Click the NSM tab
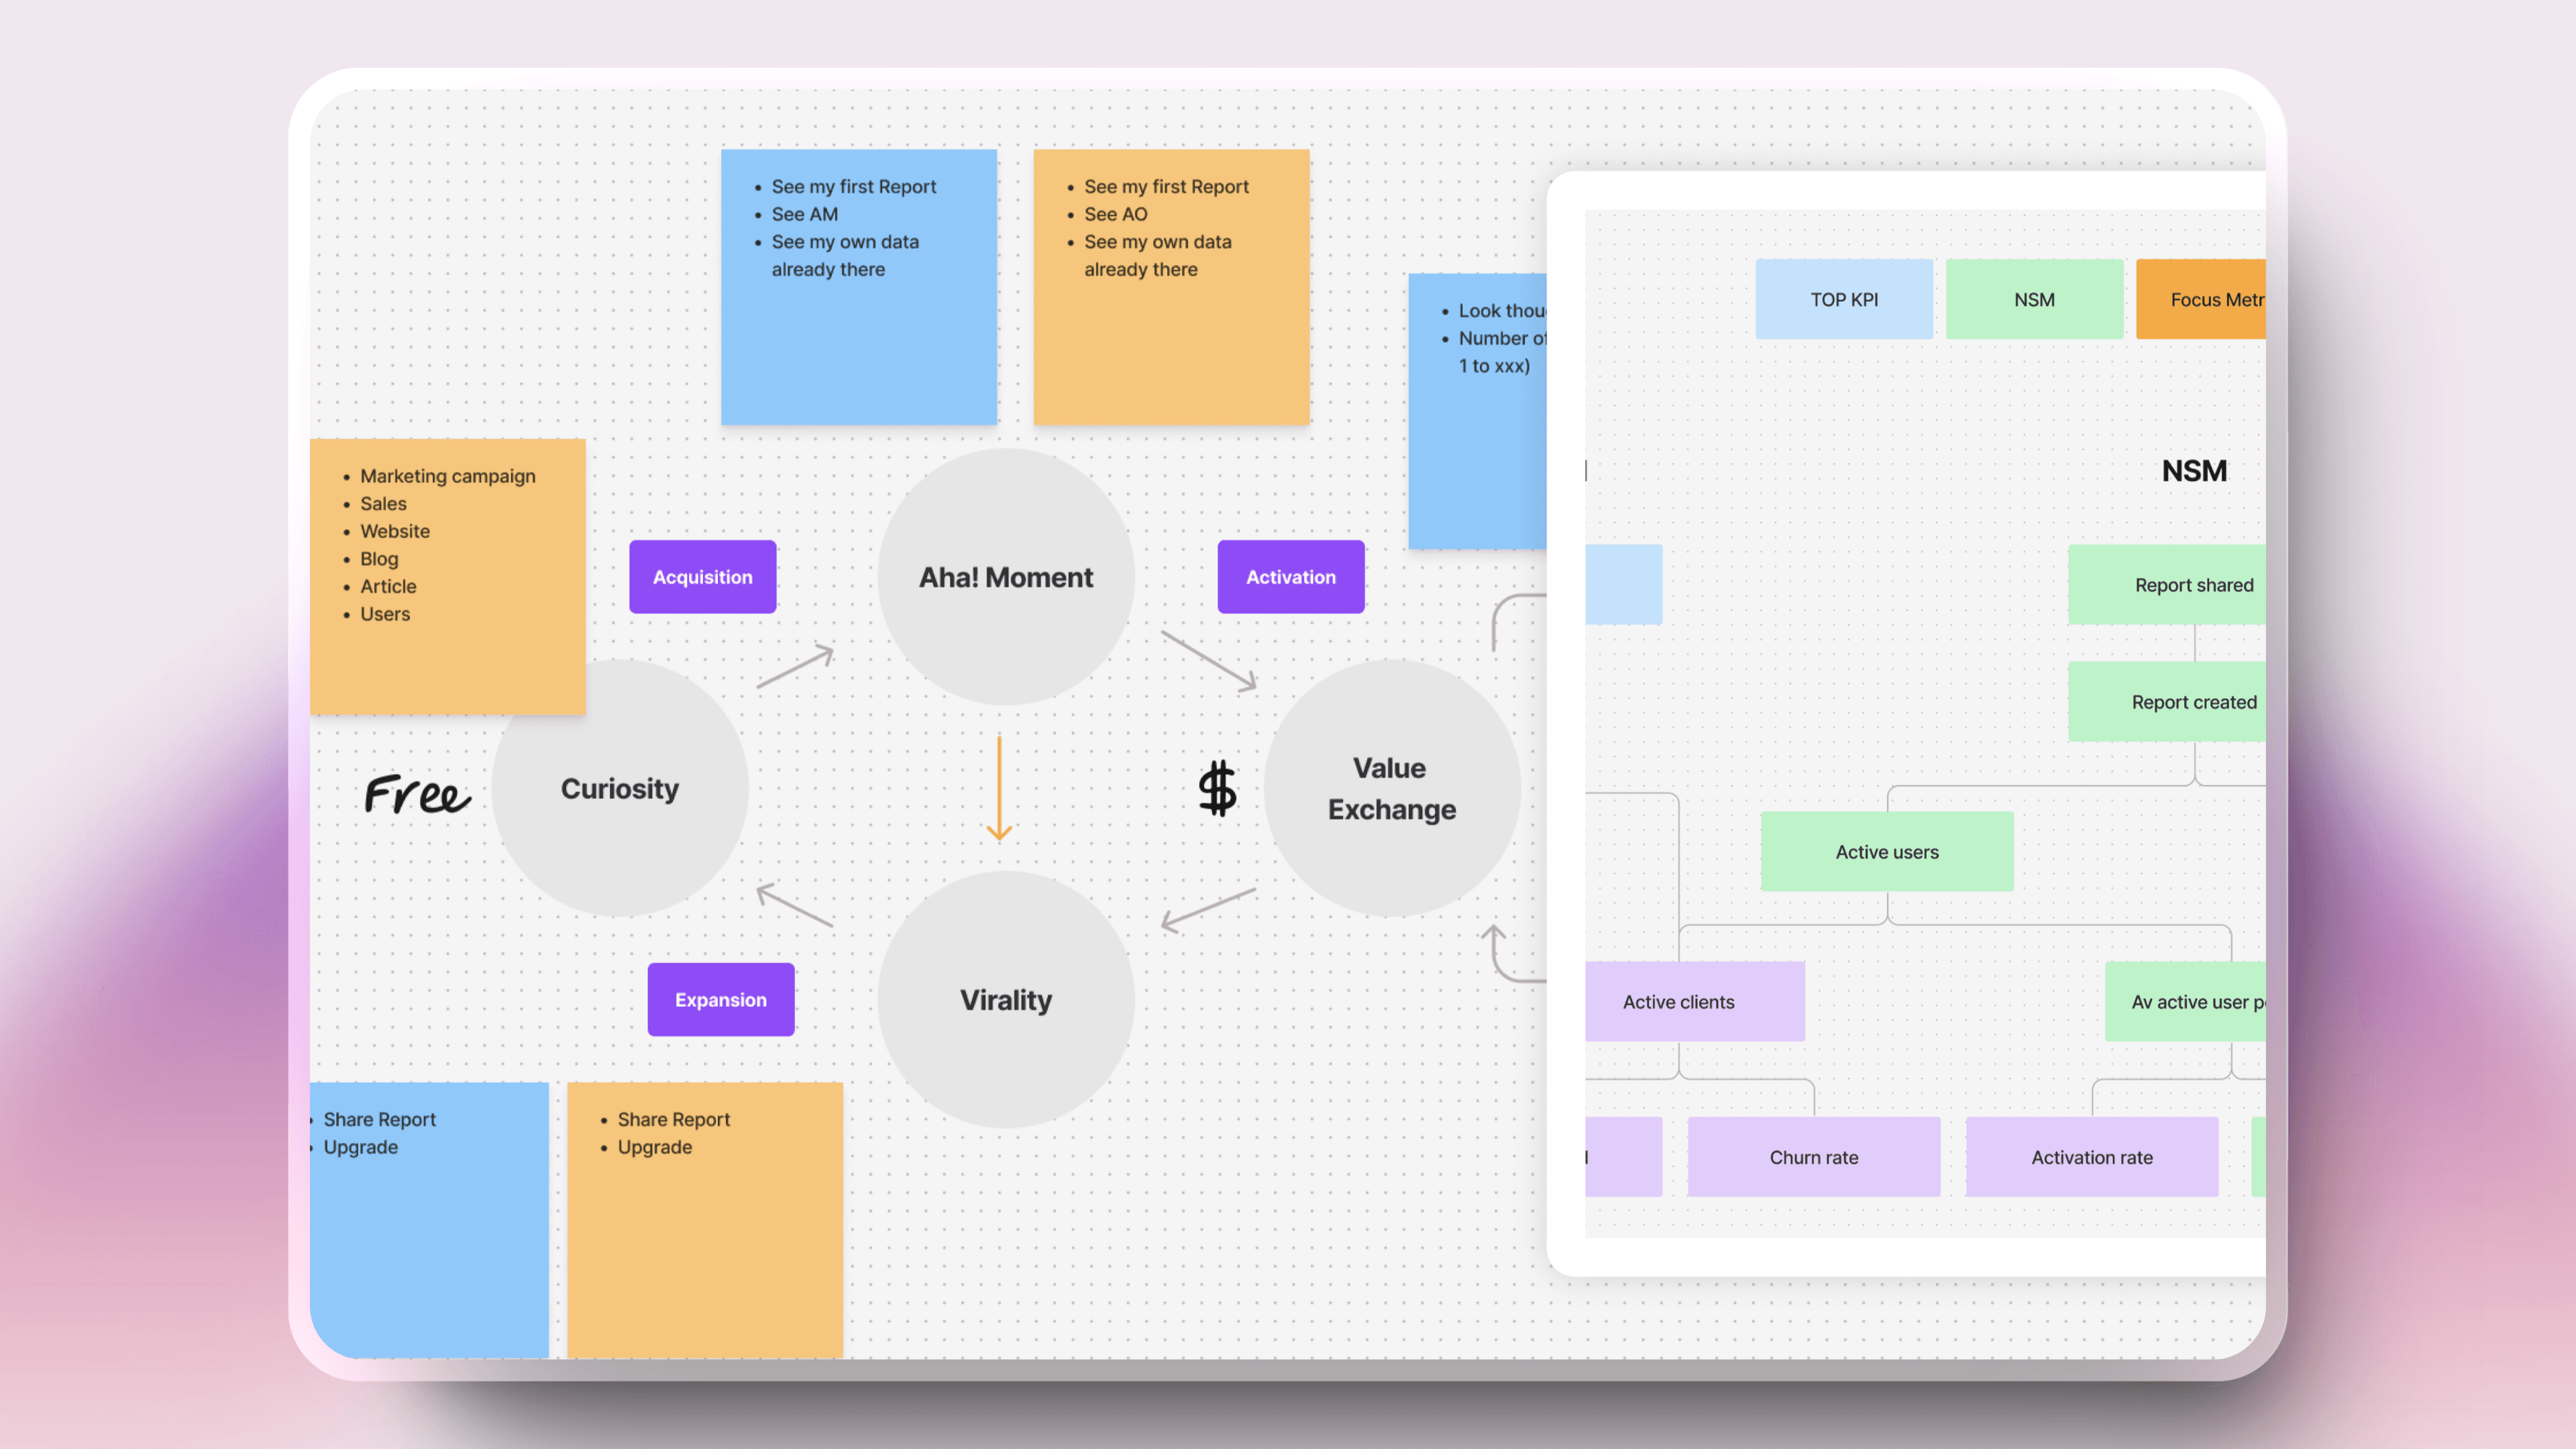Viewport: 2576px width, 1449px height. tap(2035, 297)
